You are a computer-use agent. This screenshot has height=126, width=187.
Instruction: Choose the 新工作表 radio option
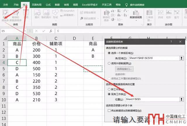(x=109, y=89)
